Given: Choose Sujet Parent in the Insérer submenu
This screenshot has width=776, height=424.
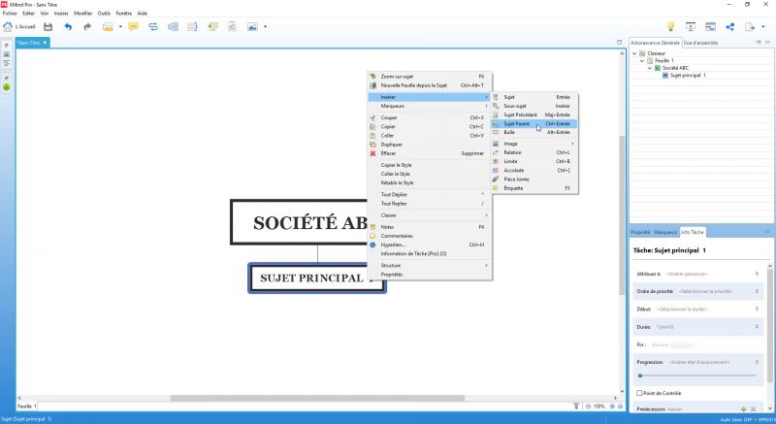Looking at the screenshot, I should tap(534, 123).
